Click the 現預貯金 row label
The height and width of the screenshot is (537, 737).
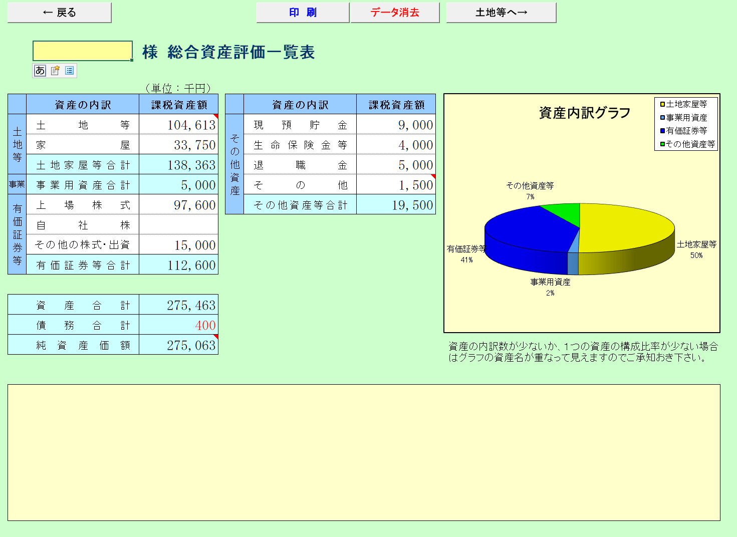pyautogui.click(x=300, y=124)
